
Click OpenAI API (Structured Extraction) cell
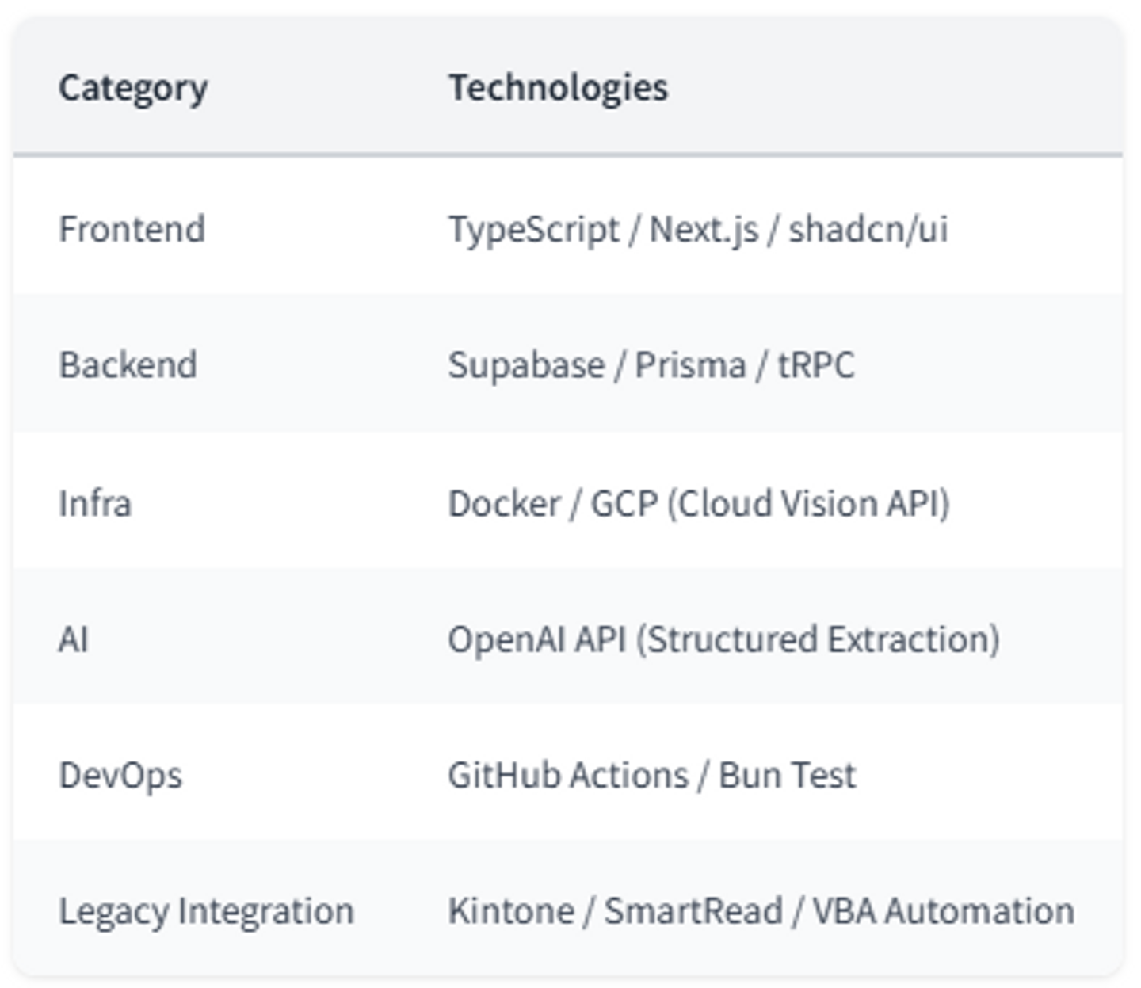723,639
